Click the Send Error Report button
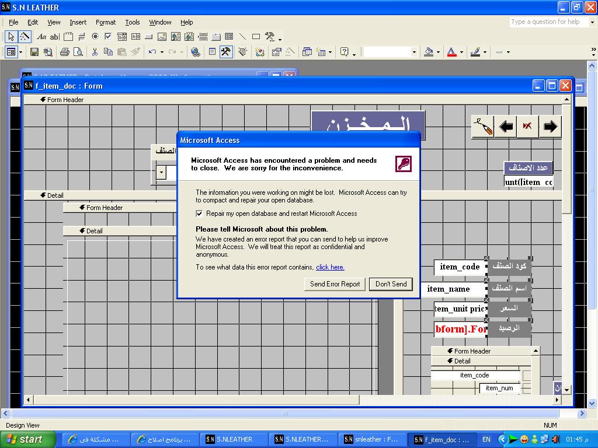The width and height of the screenshot is (598, 448). (335, 284)
